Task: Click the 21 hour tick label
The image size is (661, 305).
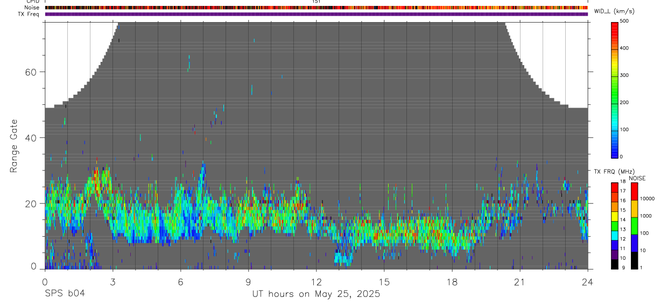Action: (x=520, y=281)
